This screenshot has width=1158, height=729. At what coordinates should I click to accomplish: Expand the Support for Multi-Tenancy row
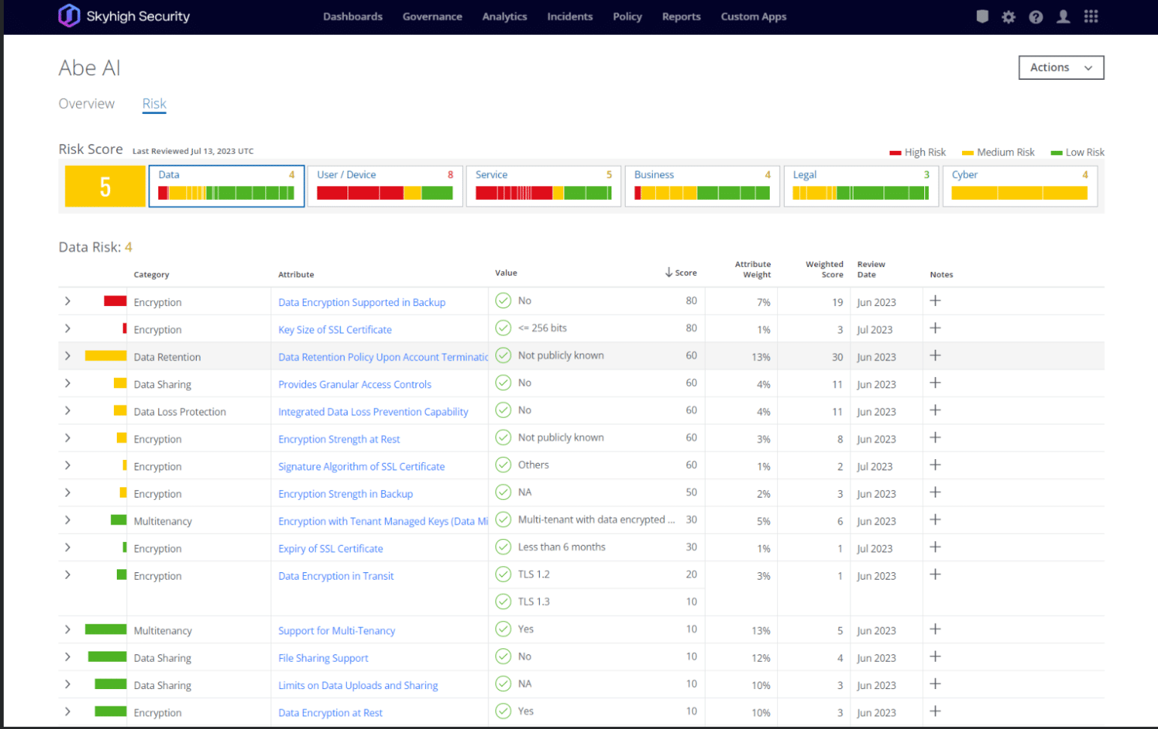click(x=67, y=629)
